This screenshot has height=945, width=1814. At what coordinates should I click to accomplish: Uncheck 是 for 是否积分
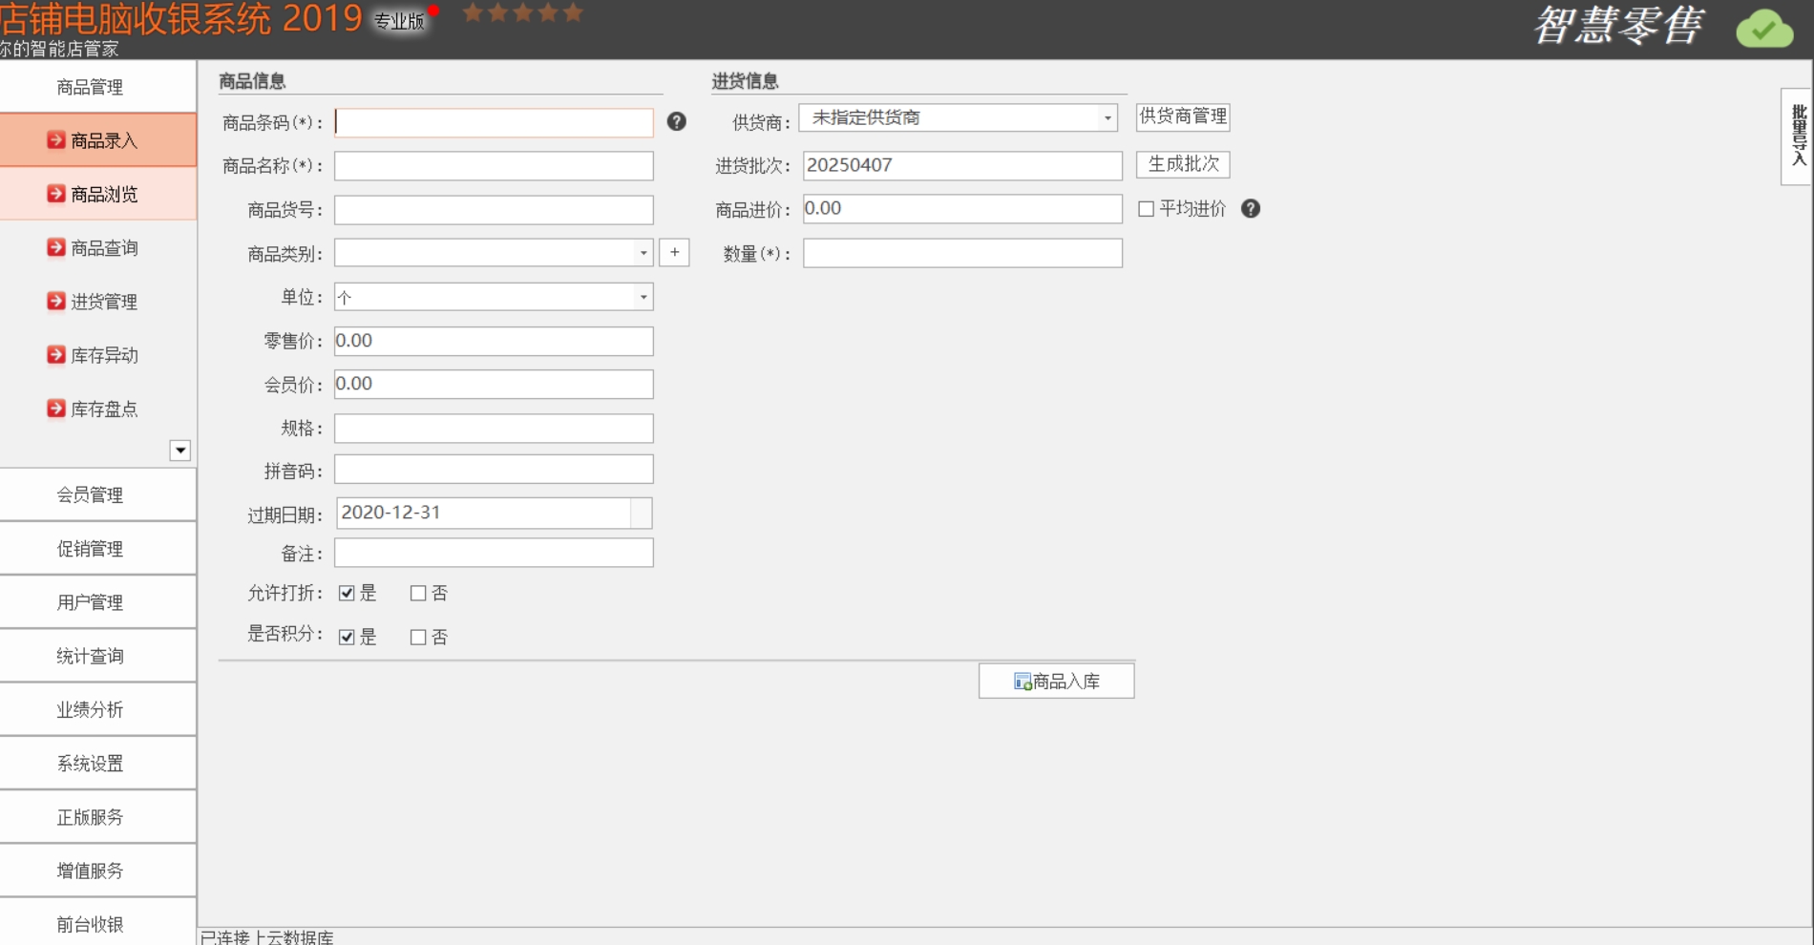347,637
